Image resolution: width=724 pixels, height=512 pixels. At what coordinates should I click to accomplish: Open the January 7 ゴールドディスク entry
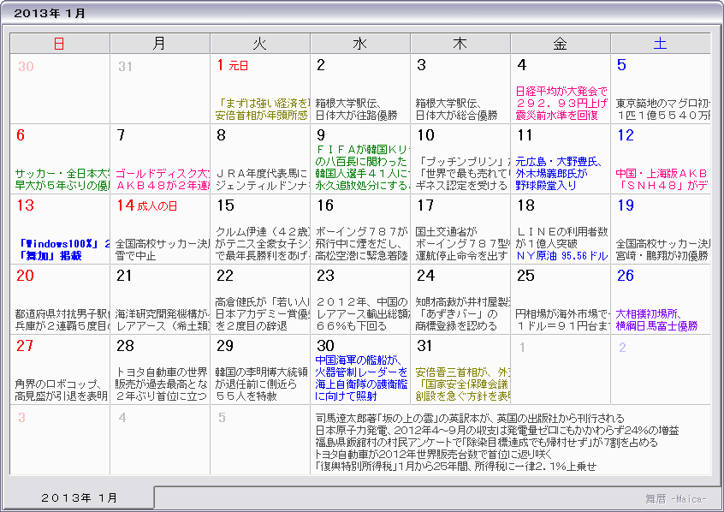pos(163,180)
